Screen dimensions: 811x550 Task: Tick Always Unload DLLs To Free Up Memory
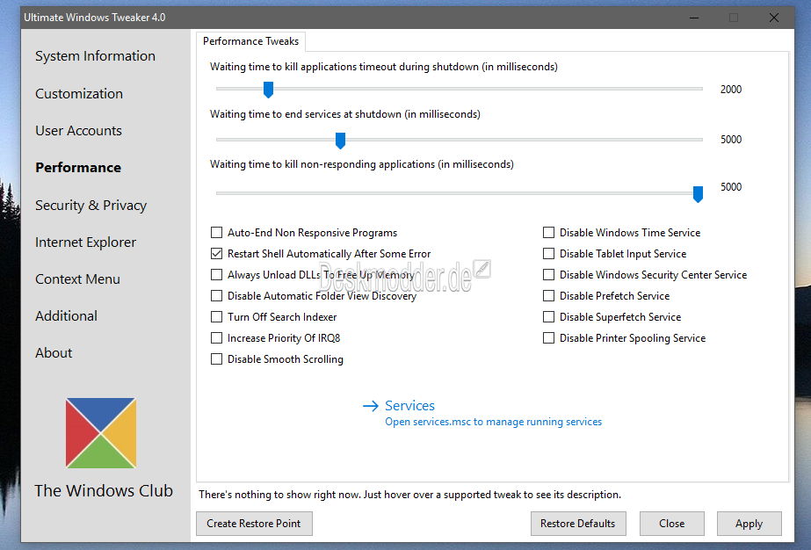[x=217, y=275]
